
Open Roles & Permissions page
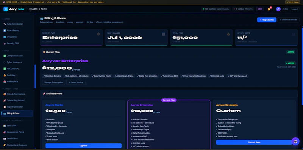point(17,94)
